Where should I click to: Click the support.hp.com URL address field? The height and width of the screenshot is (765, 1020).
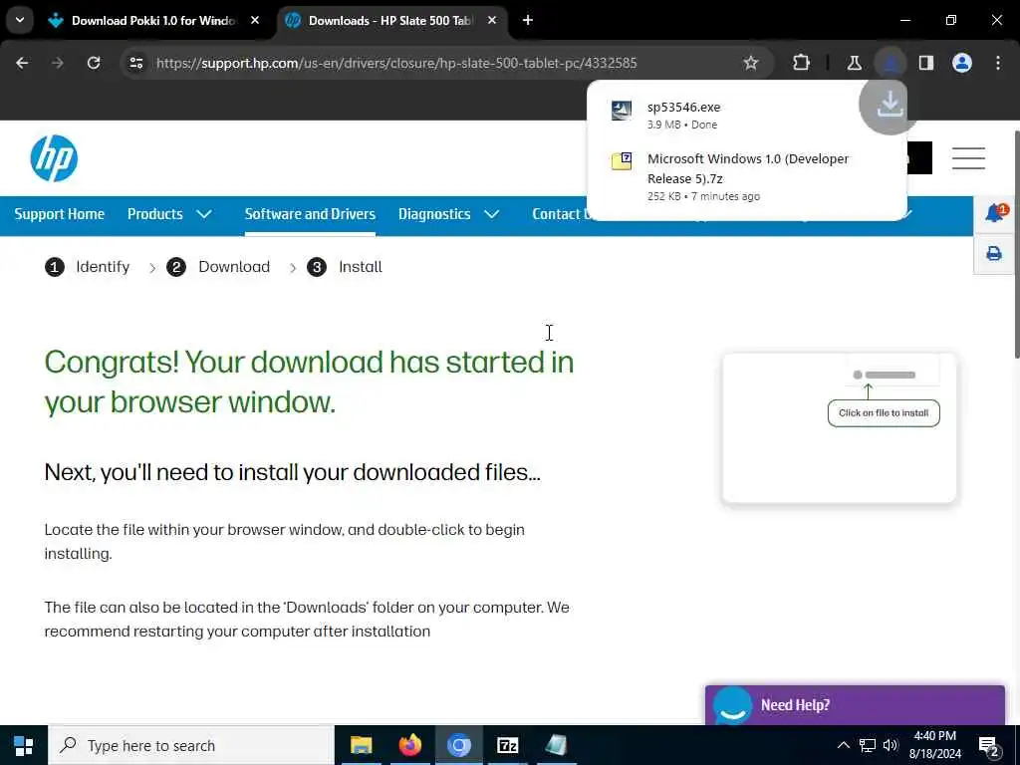pyautogui.click(x=396, y=63)
